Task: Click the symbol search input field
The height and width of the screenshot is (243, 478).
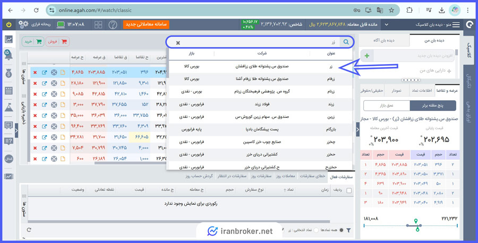Action: pyautogui.click(x=261, y=42)
